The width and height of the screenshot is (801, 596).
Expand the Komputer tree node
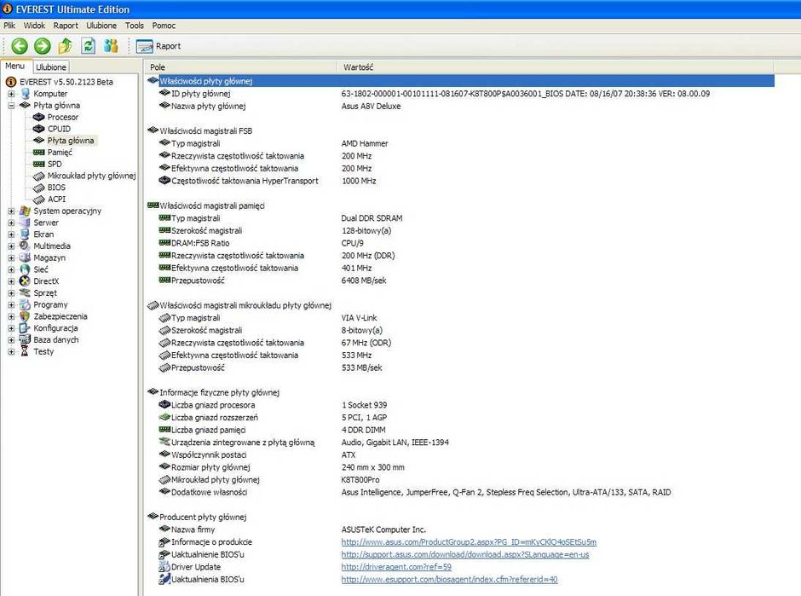(x=11, y=94)
